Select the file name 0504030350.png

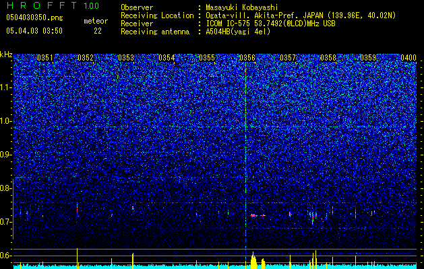click(x=34, y=17)
